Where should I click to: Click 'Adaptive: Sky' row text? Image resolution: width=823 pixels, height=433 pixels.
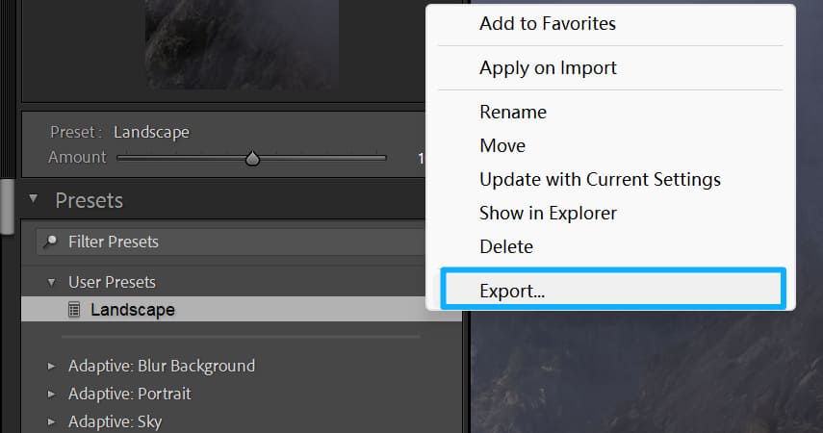pos(115,421)
